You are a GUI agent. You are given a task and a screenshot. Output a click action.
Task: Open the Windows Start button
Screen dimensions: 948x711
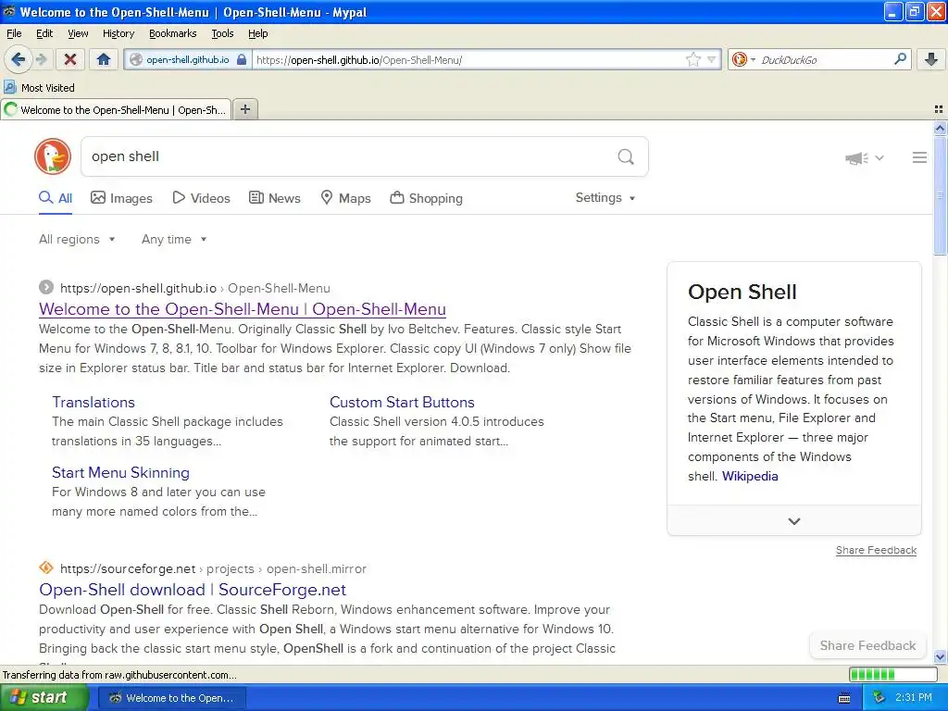(44, 698)
